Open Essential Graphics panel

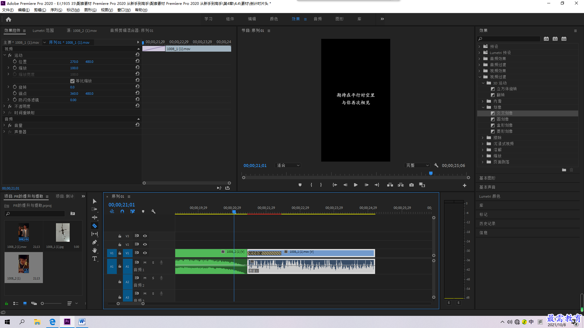tap(487, 178)
